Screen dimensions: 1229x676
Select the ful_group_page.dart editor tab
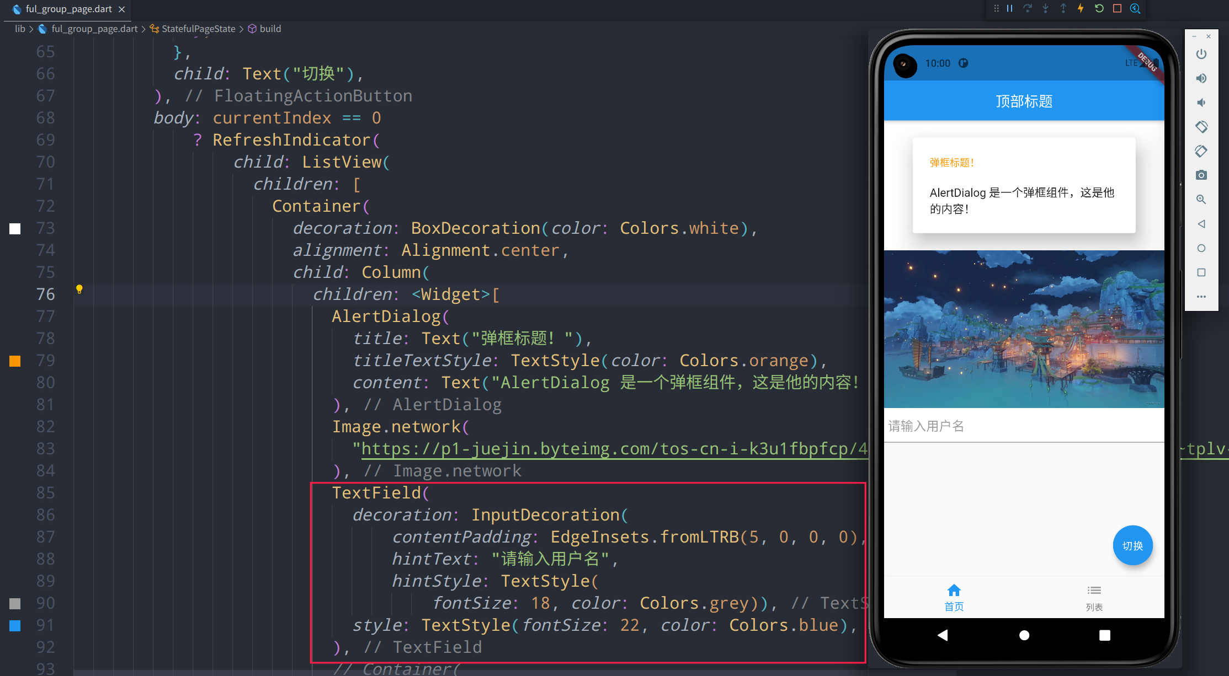pyautogui.click(x=68, y=9)
